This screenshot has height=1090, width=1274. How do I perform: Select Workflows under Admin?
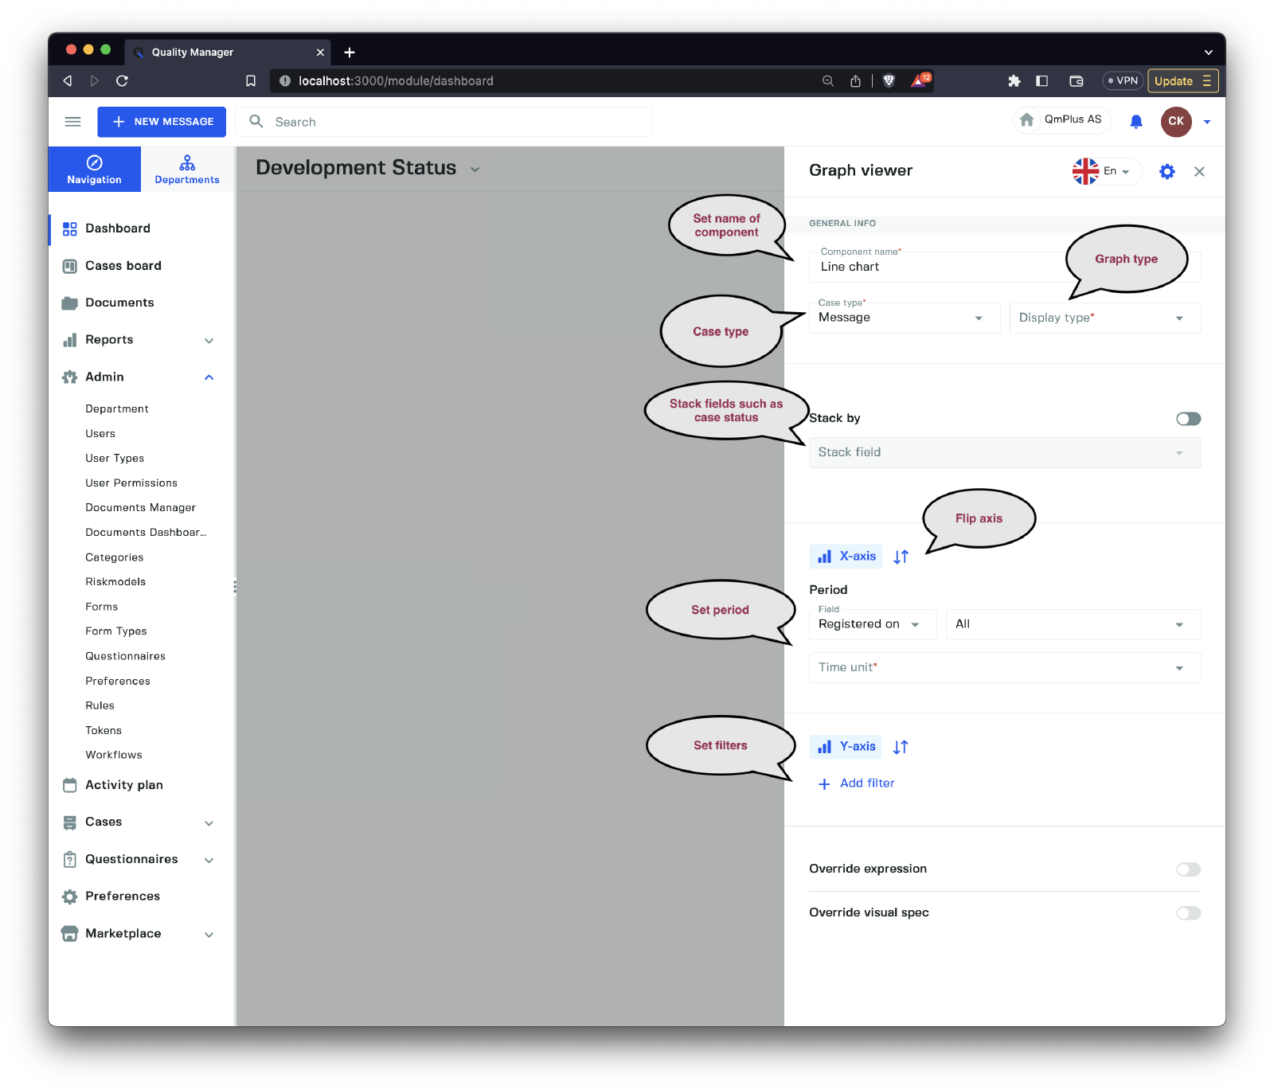114,755
